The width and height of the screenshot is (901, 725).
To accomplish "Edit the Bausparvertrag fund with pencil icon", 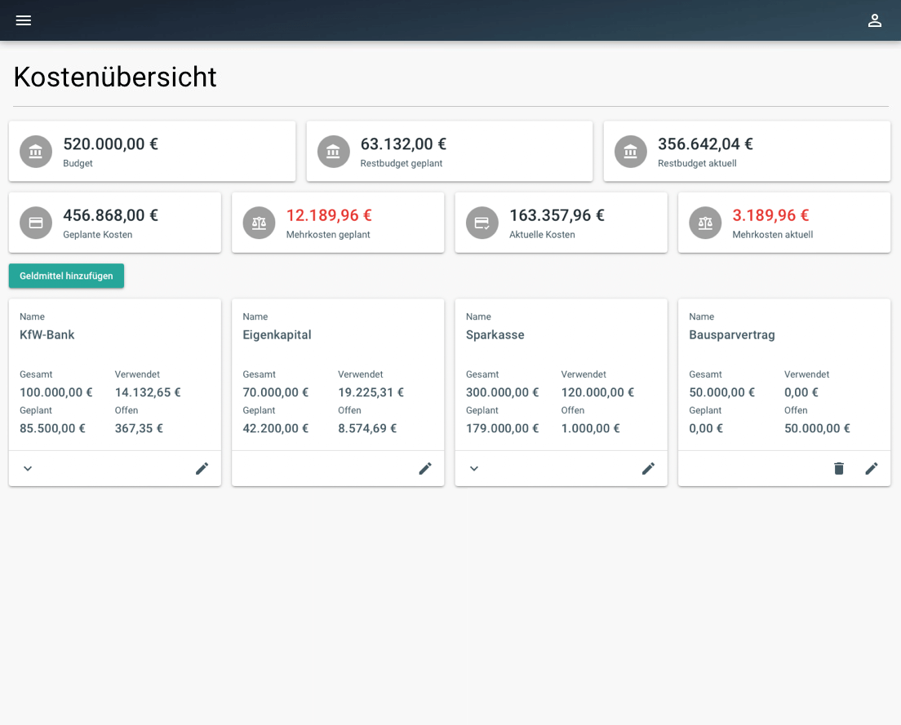I will pyautogui.click(x=871, y=468).
